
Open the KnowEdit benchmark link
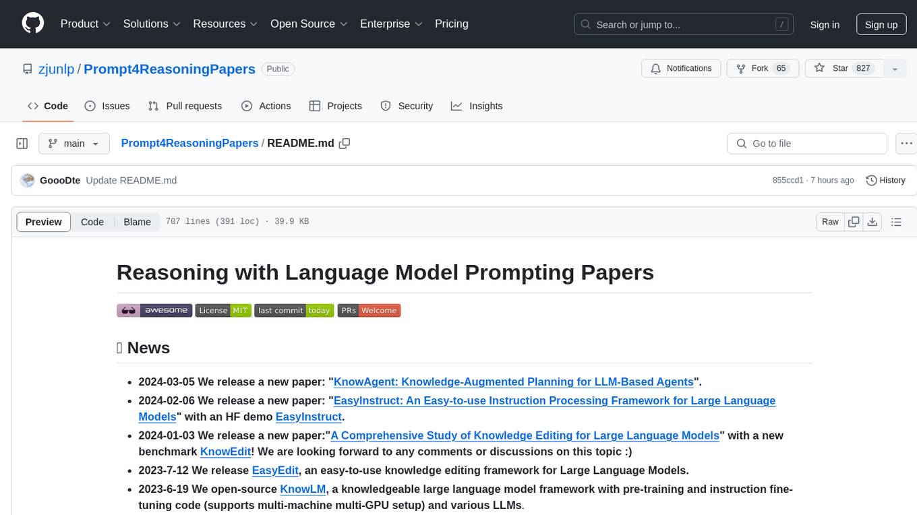(x=225, y=452)
